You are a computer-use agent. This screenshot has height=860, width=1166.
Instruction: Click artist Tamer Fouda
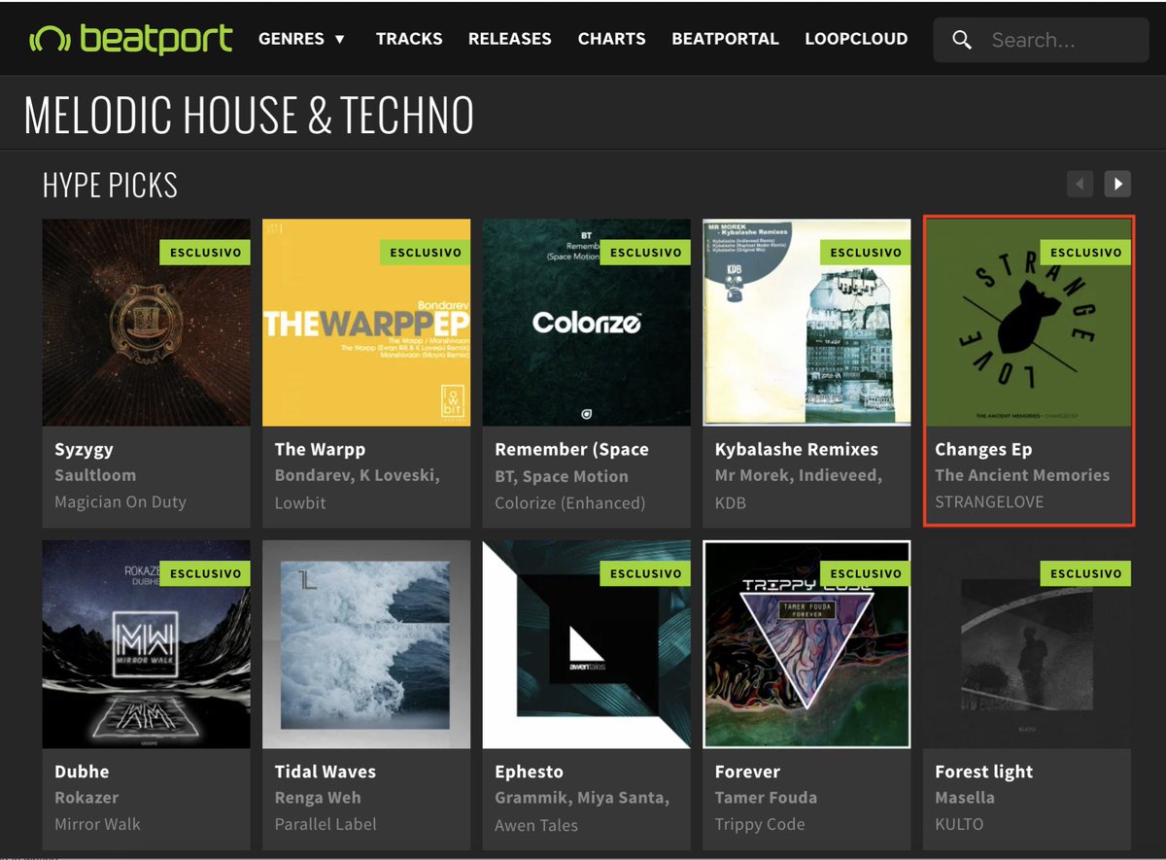tap(766, 797)
